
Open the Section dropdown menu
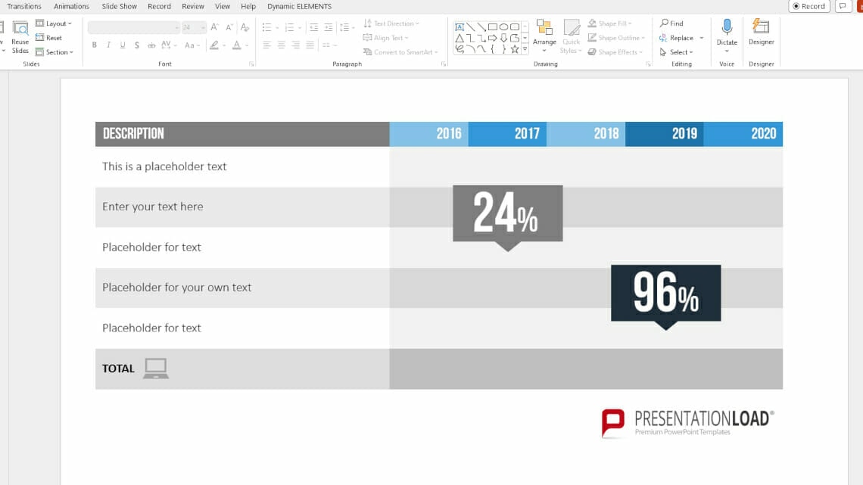click(x=55, y=52)
